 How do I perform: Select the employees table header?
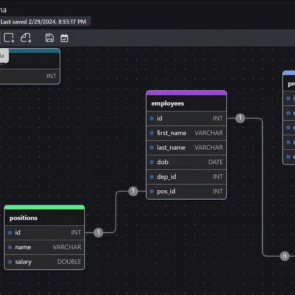(186, 104)
